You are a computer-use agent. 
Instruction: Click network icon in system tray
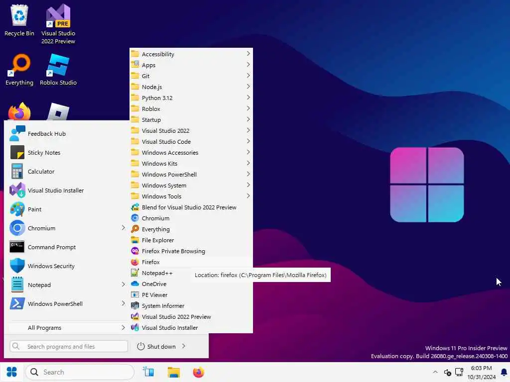459,372
